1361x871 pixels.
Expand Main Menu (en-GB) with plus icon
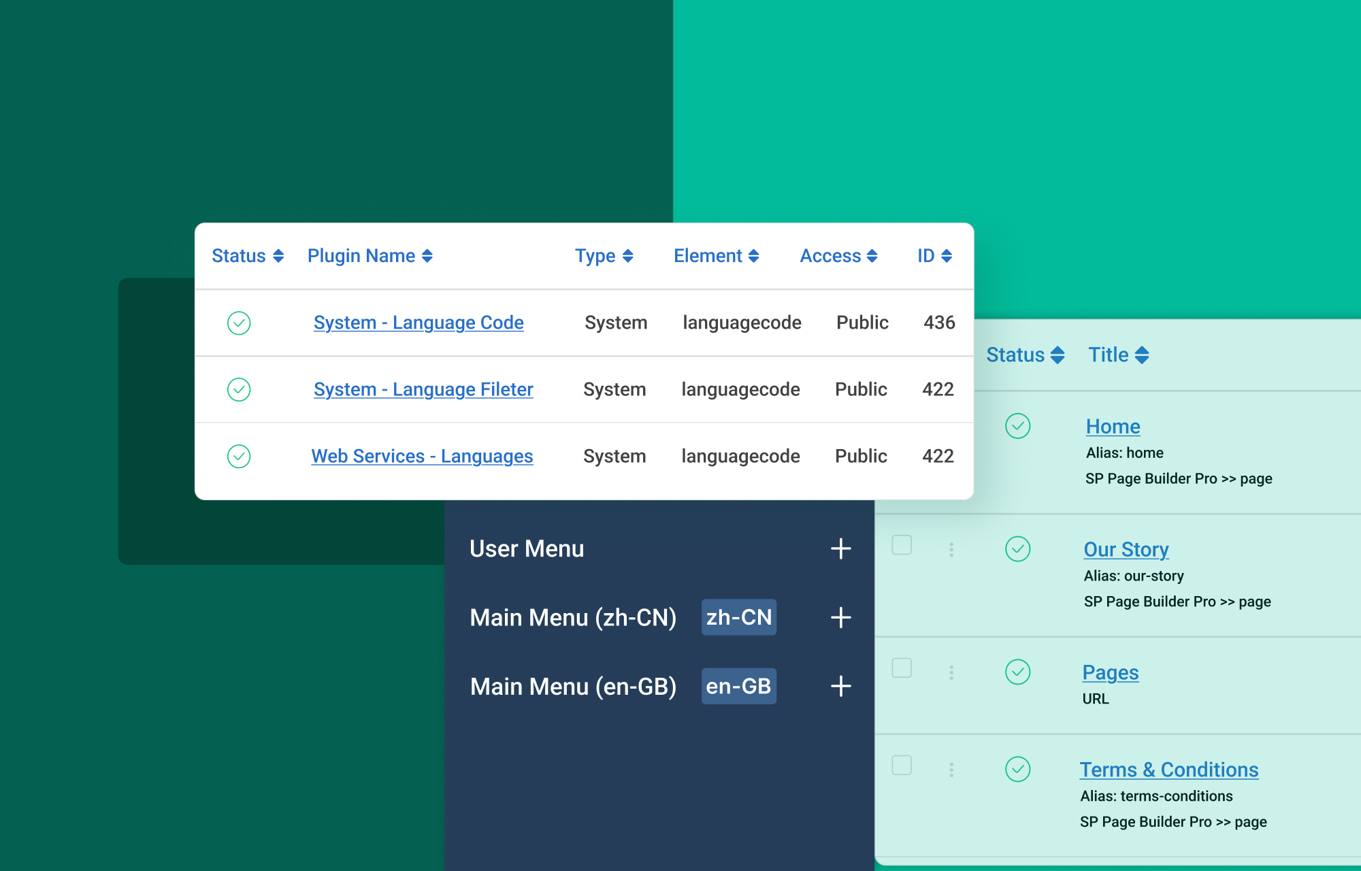pyautogui.click(x=841, y=686)
